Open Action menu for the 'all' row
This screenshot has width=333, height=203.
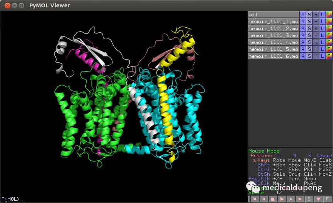[x=303, y=15]
